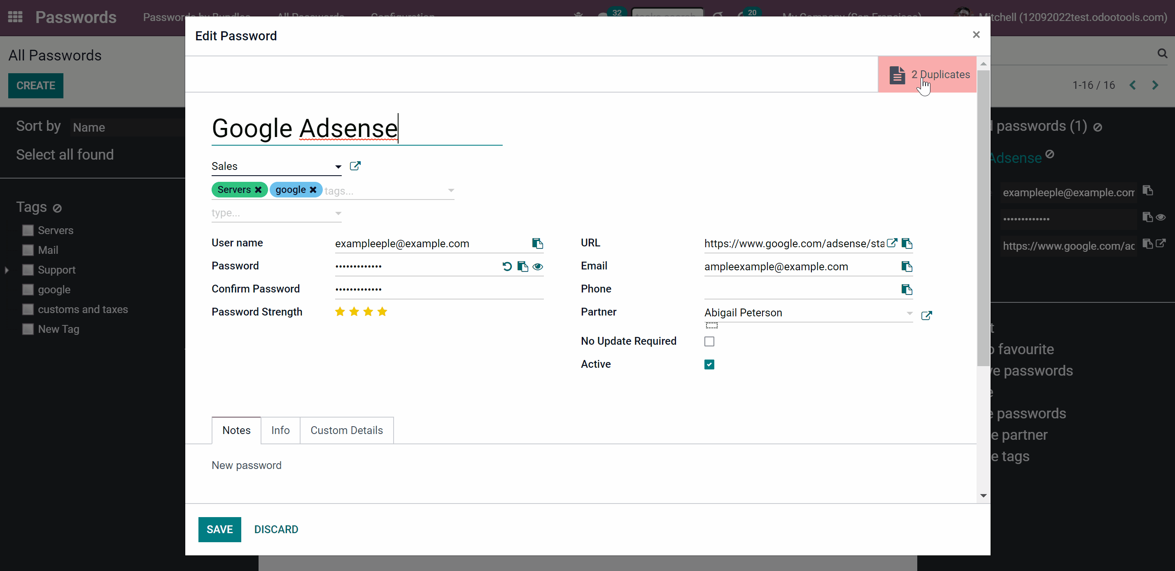Check the Servers tag filter
1175x571 pixels.
click(x=28, y=231)
